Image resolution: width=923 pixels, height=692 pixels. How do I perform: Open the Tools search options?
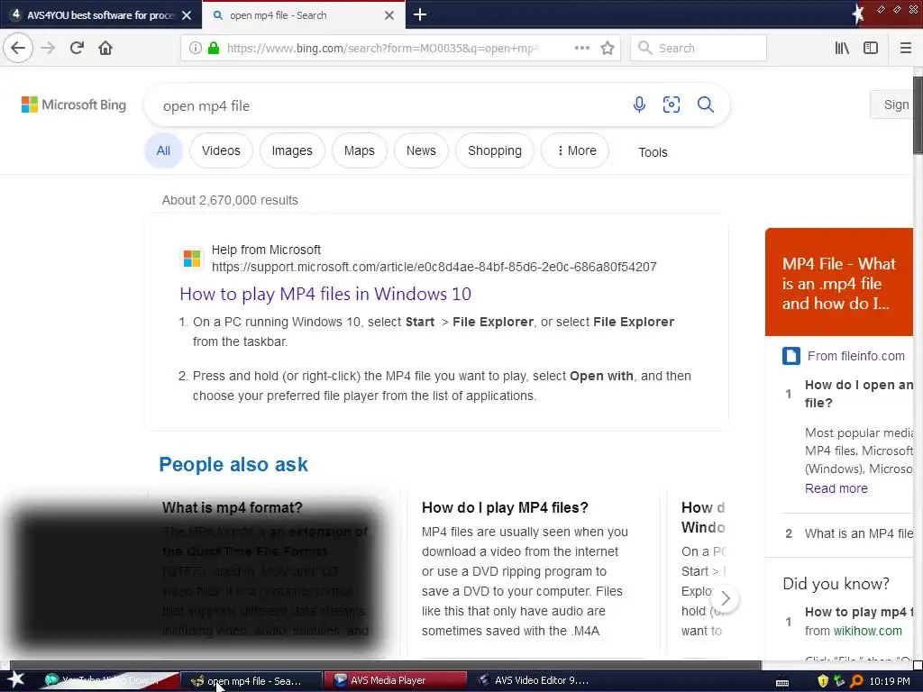coord(653,152)
